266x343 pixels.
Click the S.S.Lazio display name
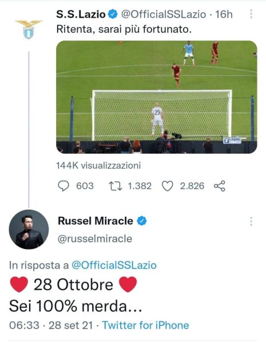tap(81, 14)
